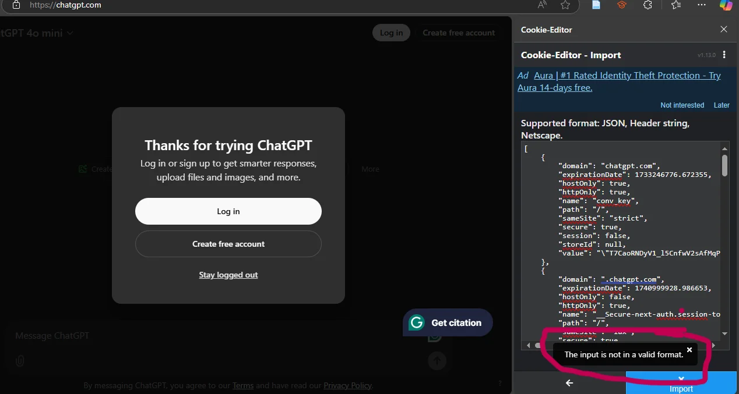Click the browser address bar URL
This screenshot has width=739, height=394.
pyautogui.click(x=66, y=5)
